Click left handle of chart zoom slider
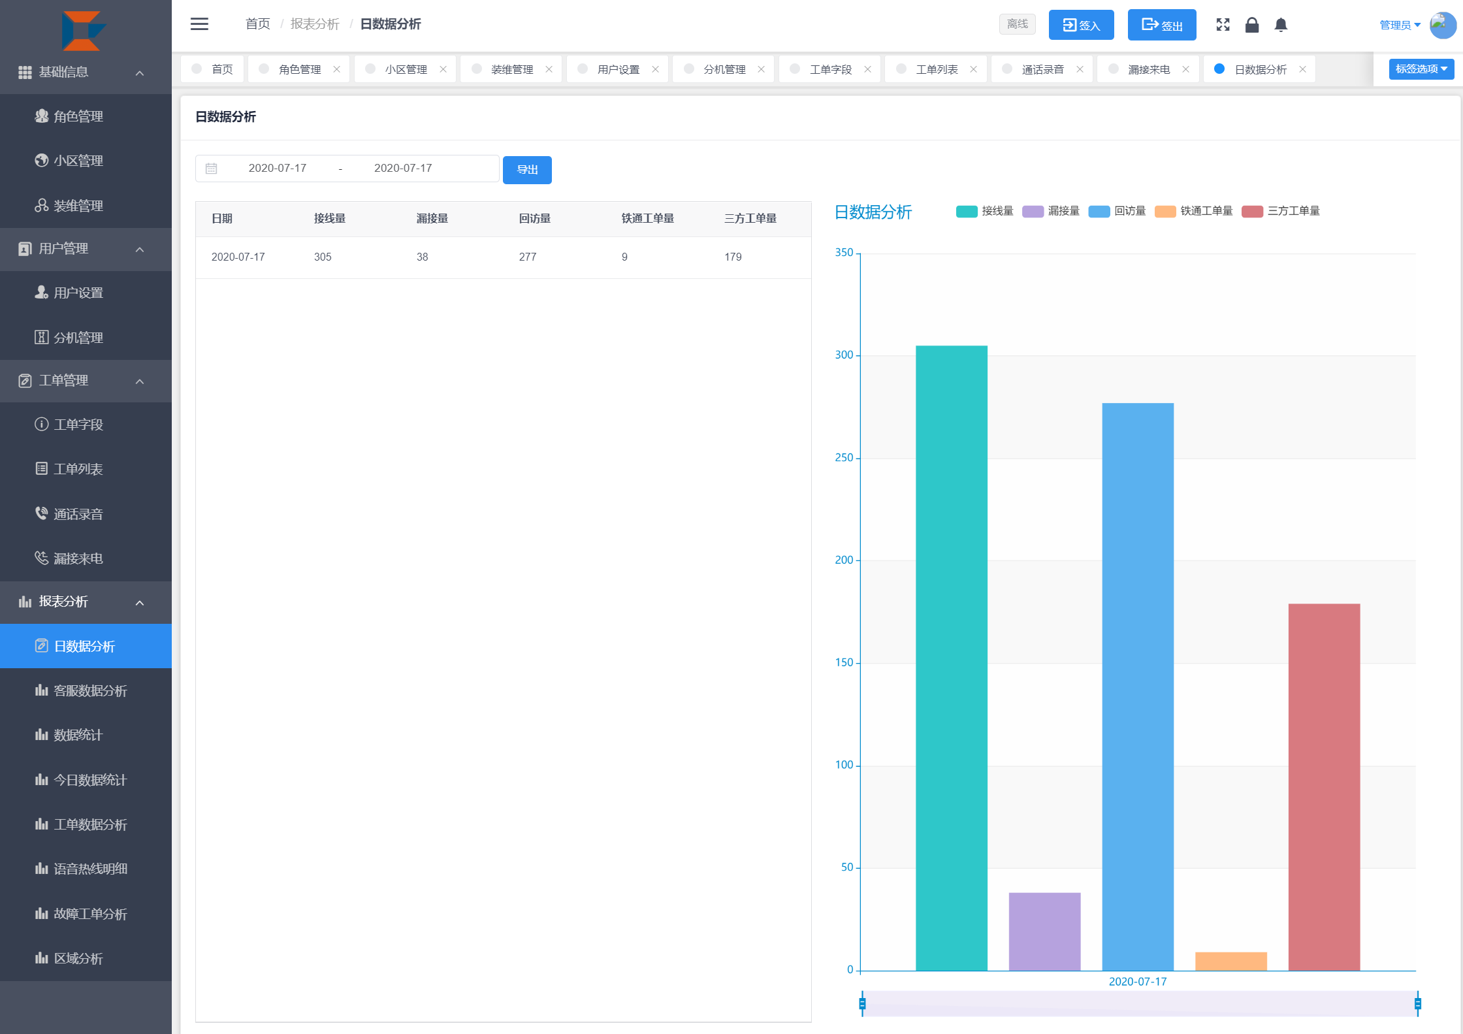The image size is (1463, 1034). point(862,1003)
